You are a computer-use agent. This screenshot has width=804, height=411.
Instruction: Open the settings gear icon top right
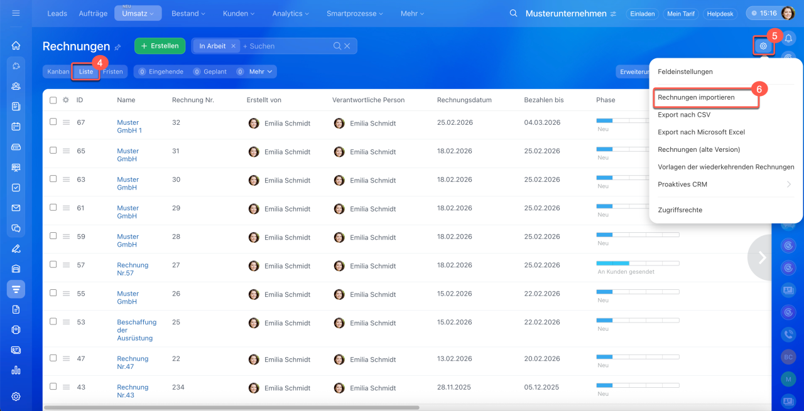[763, 46]
